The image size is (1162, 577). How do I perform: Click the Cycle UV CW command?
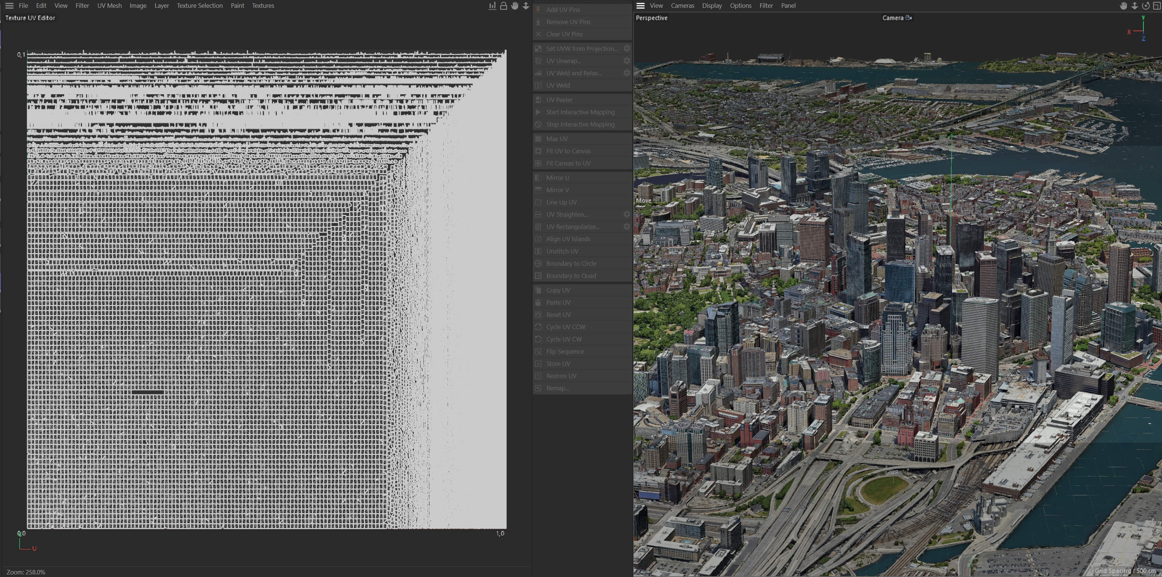(582, 339)
